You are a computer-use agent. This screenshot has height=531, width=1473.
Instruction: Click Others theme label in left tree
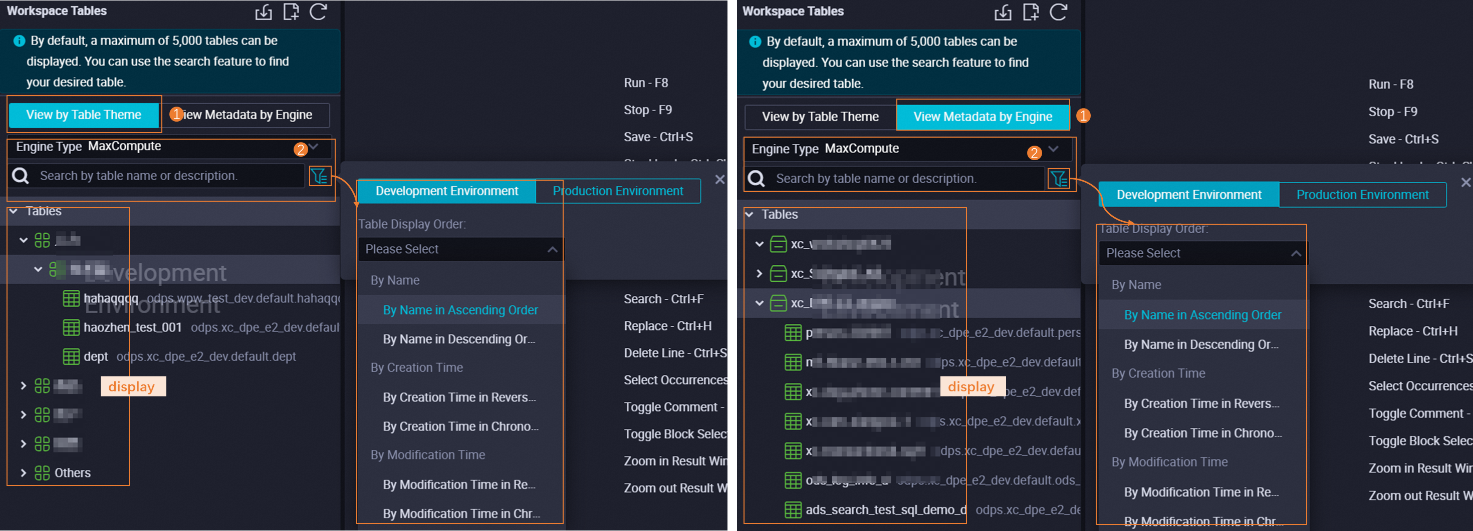click(72, 473)
